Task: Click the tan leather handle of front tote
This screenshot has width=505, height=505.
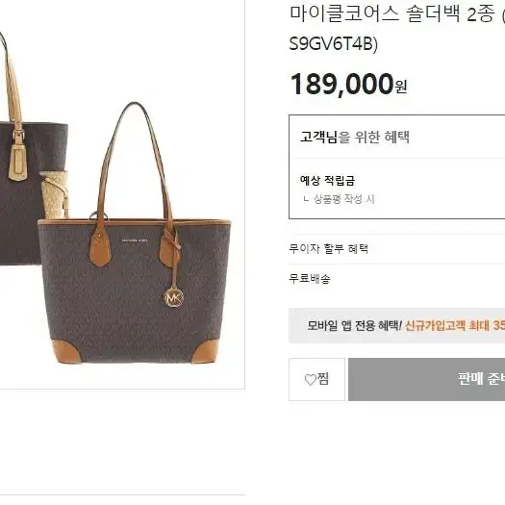Action: (135, 161)
